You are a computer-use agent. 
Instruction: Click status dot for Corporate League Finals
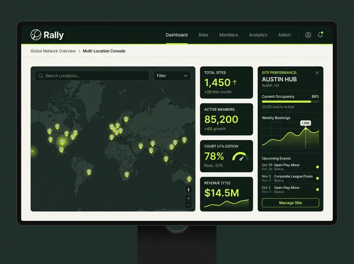(x=317, y=178)
